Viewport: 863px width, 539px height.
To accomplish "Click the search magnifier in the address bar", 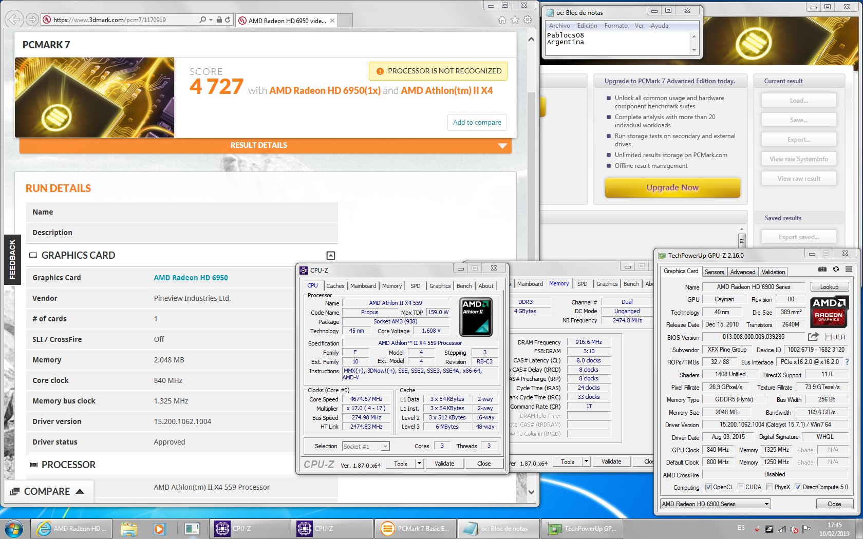I will 202,20.
